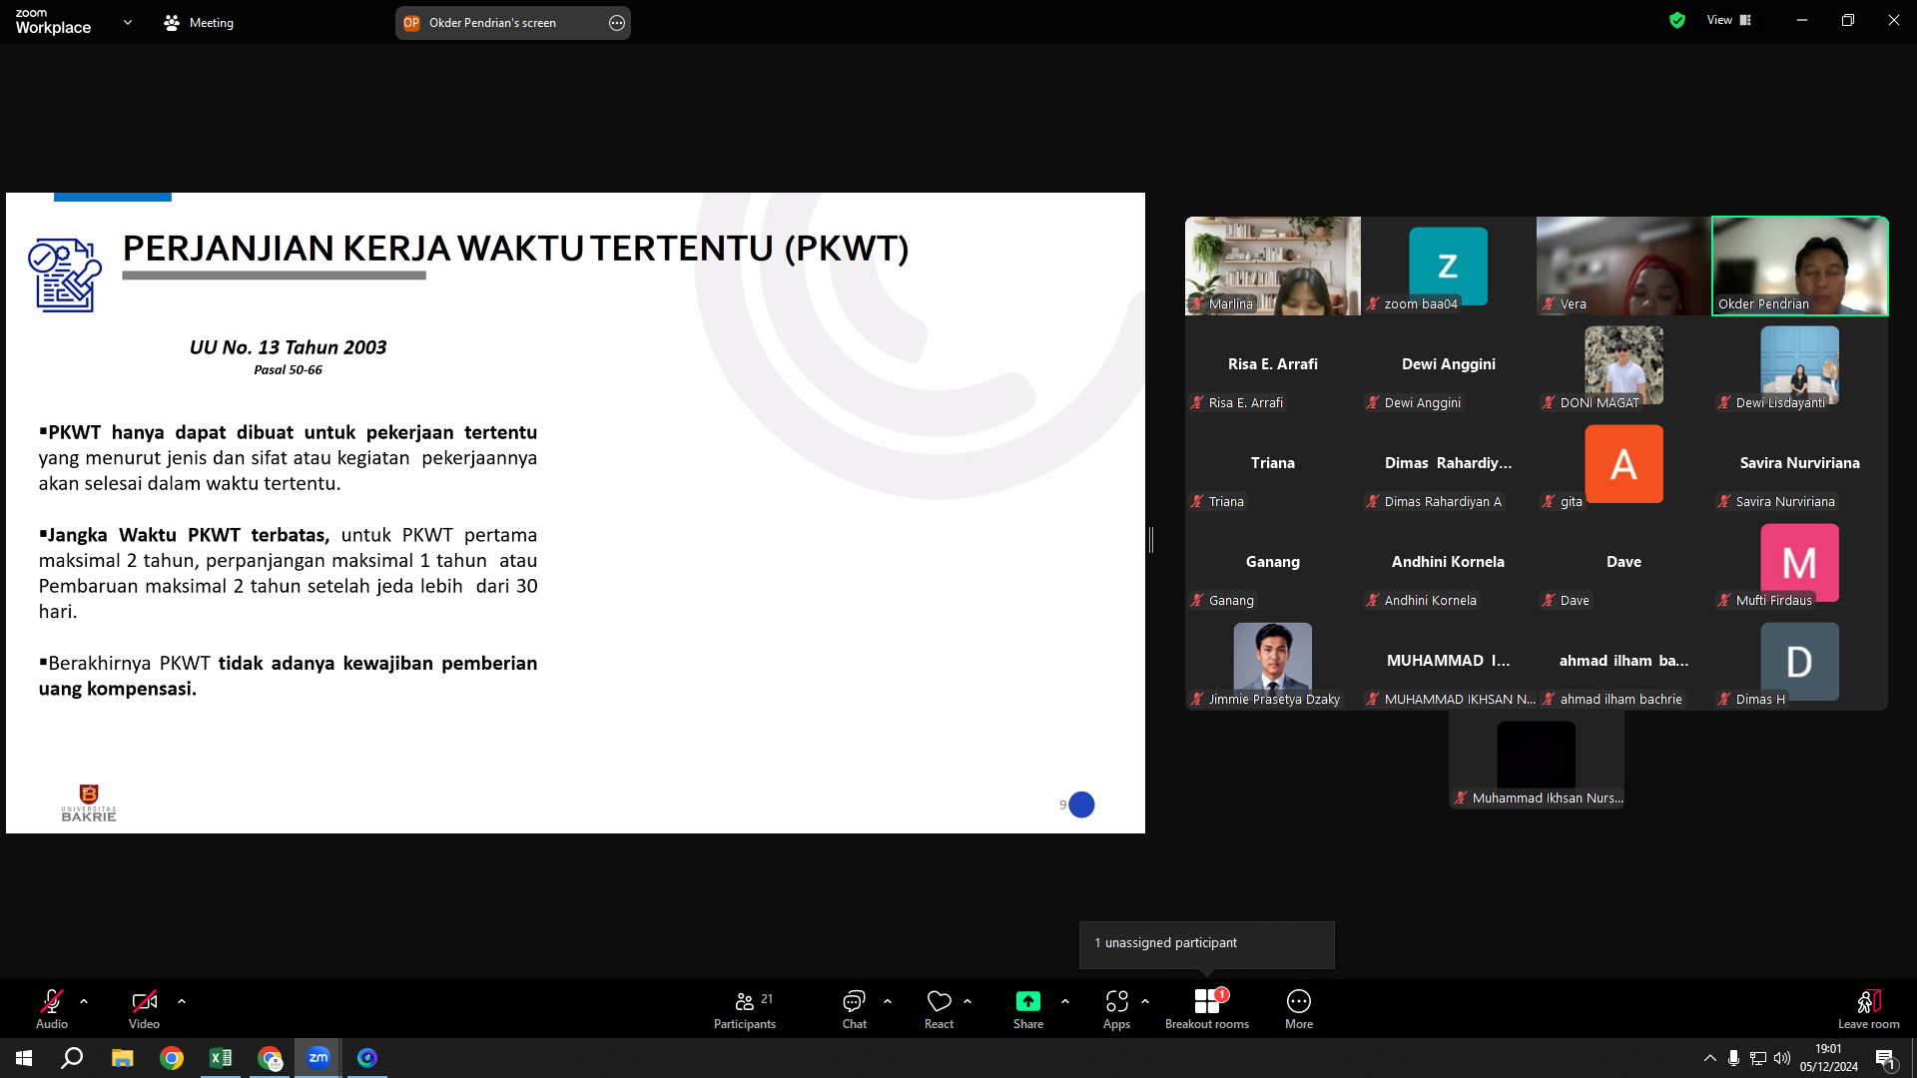Click the Dewi Lisdayanti participant tile
This screenshot has width=1917, height=1078.
(x=1800, y=364)
